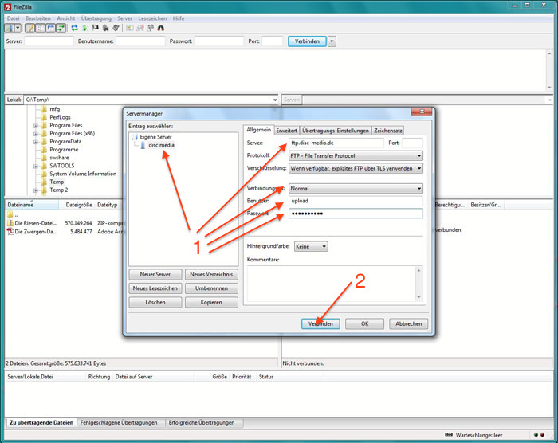Toggle the directory comparison icon
The image size is (558, 443).
point(140,28)
